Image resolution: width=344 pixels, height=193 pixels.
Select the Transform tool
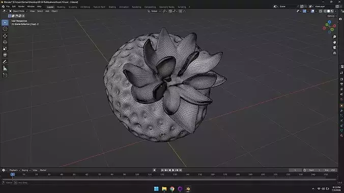pyautogui.click(x=5, y=55)
